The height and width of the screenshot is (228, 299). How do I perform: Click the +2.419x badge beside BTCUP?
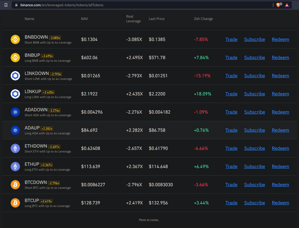[x=46, y=201]
